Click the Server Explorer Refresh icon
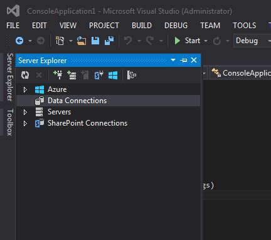 25,75
